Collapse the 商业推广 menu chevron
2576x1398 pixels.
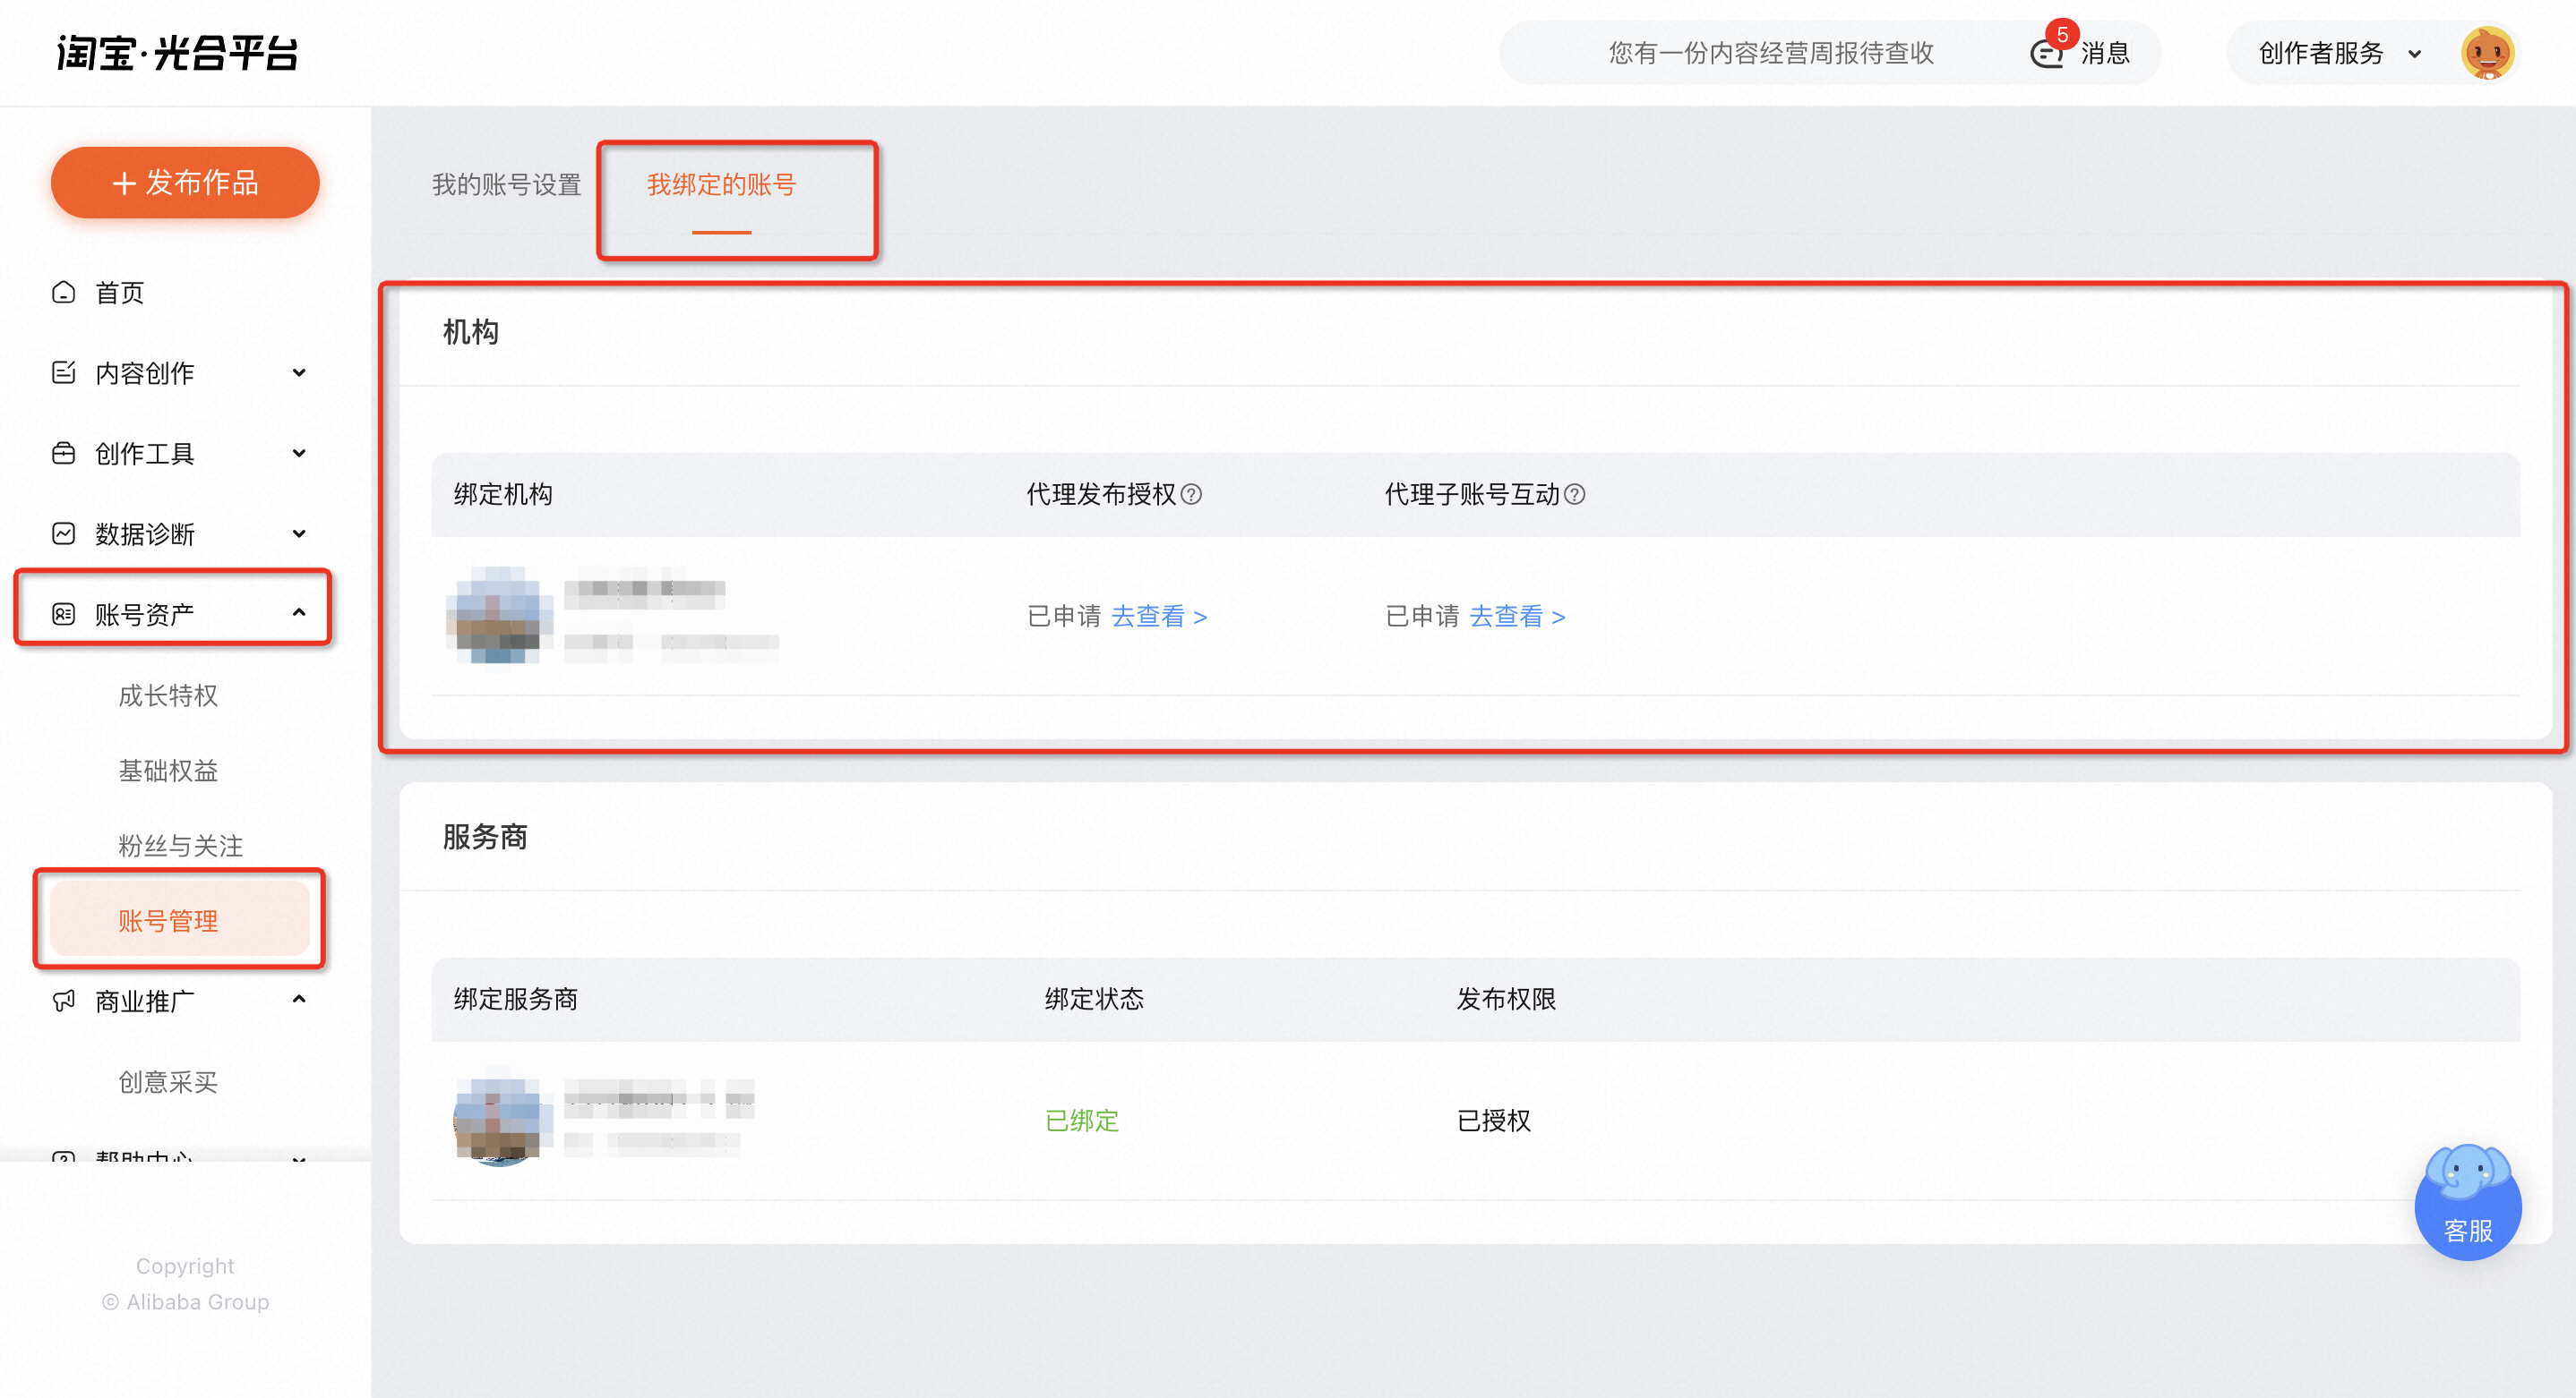point(298,1000)
